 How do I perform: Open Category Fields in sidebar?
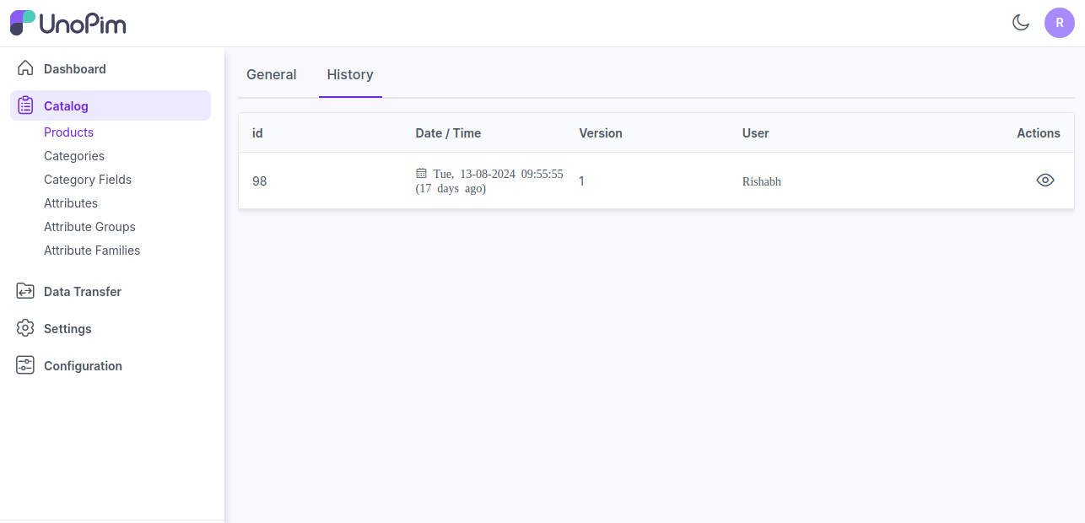88,180
